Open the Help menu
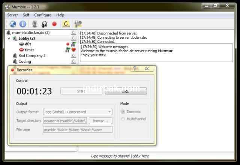This screenshot has width=240, height=165. 60,15
